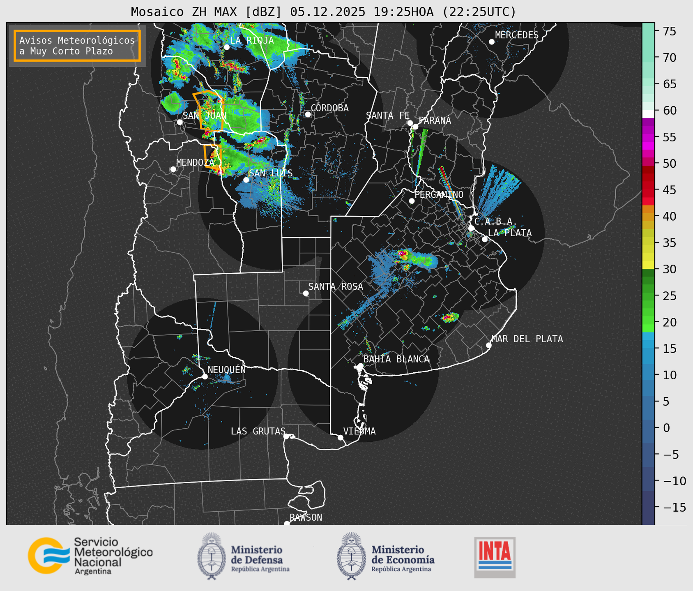
Task: Click the LA RIOJA city marker dot
Action: 226,47
